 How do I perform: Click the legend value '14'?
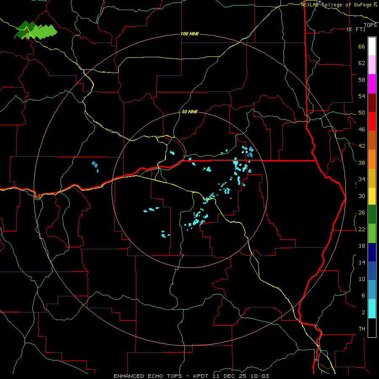click(x=362, y=262)
